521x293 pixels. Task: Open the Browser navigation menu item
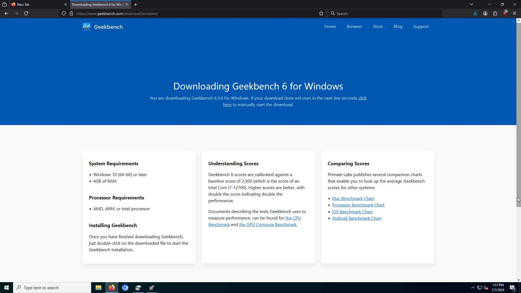[x=354, y=27]
